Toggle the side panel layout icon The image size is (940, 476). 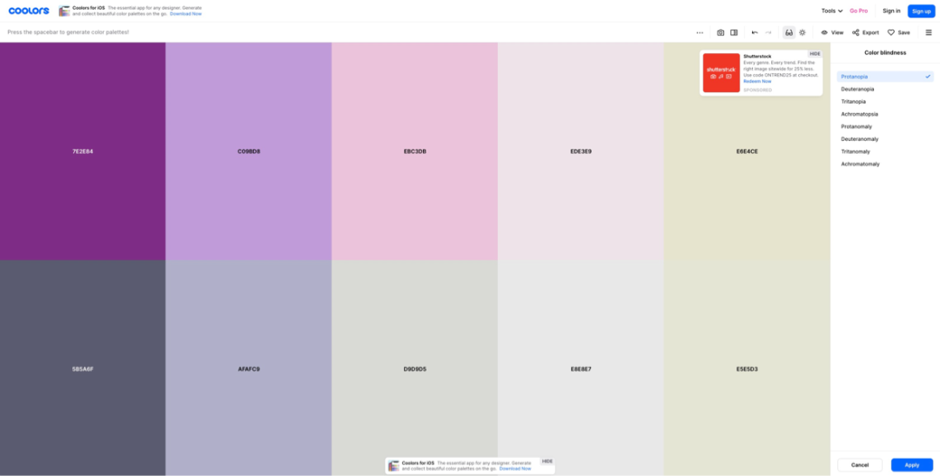tap(734, 32)
